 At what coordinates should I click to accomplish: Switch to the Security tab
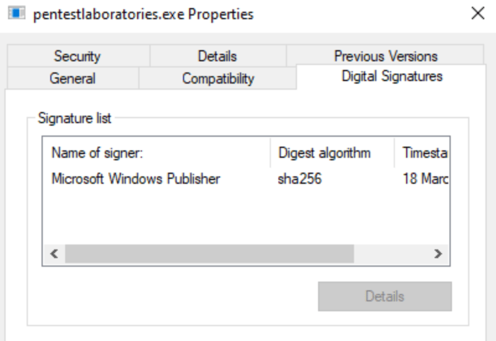tap(77, 56)
